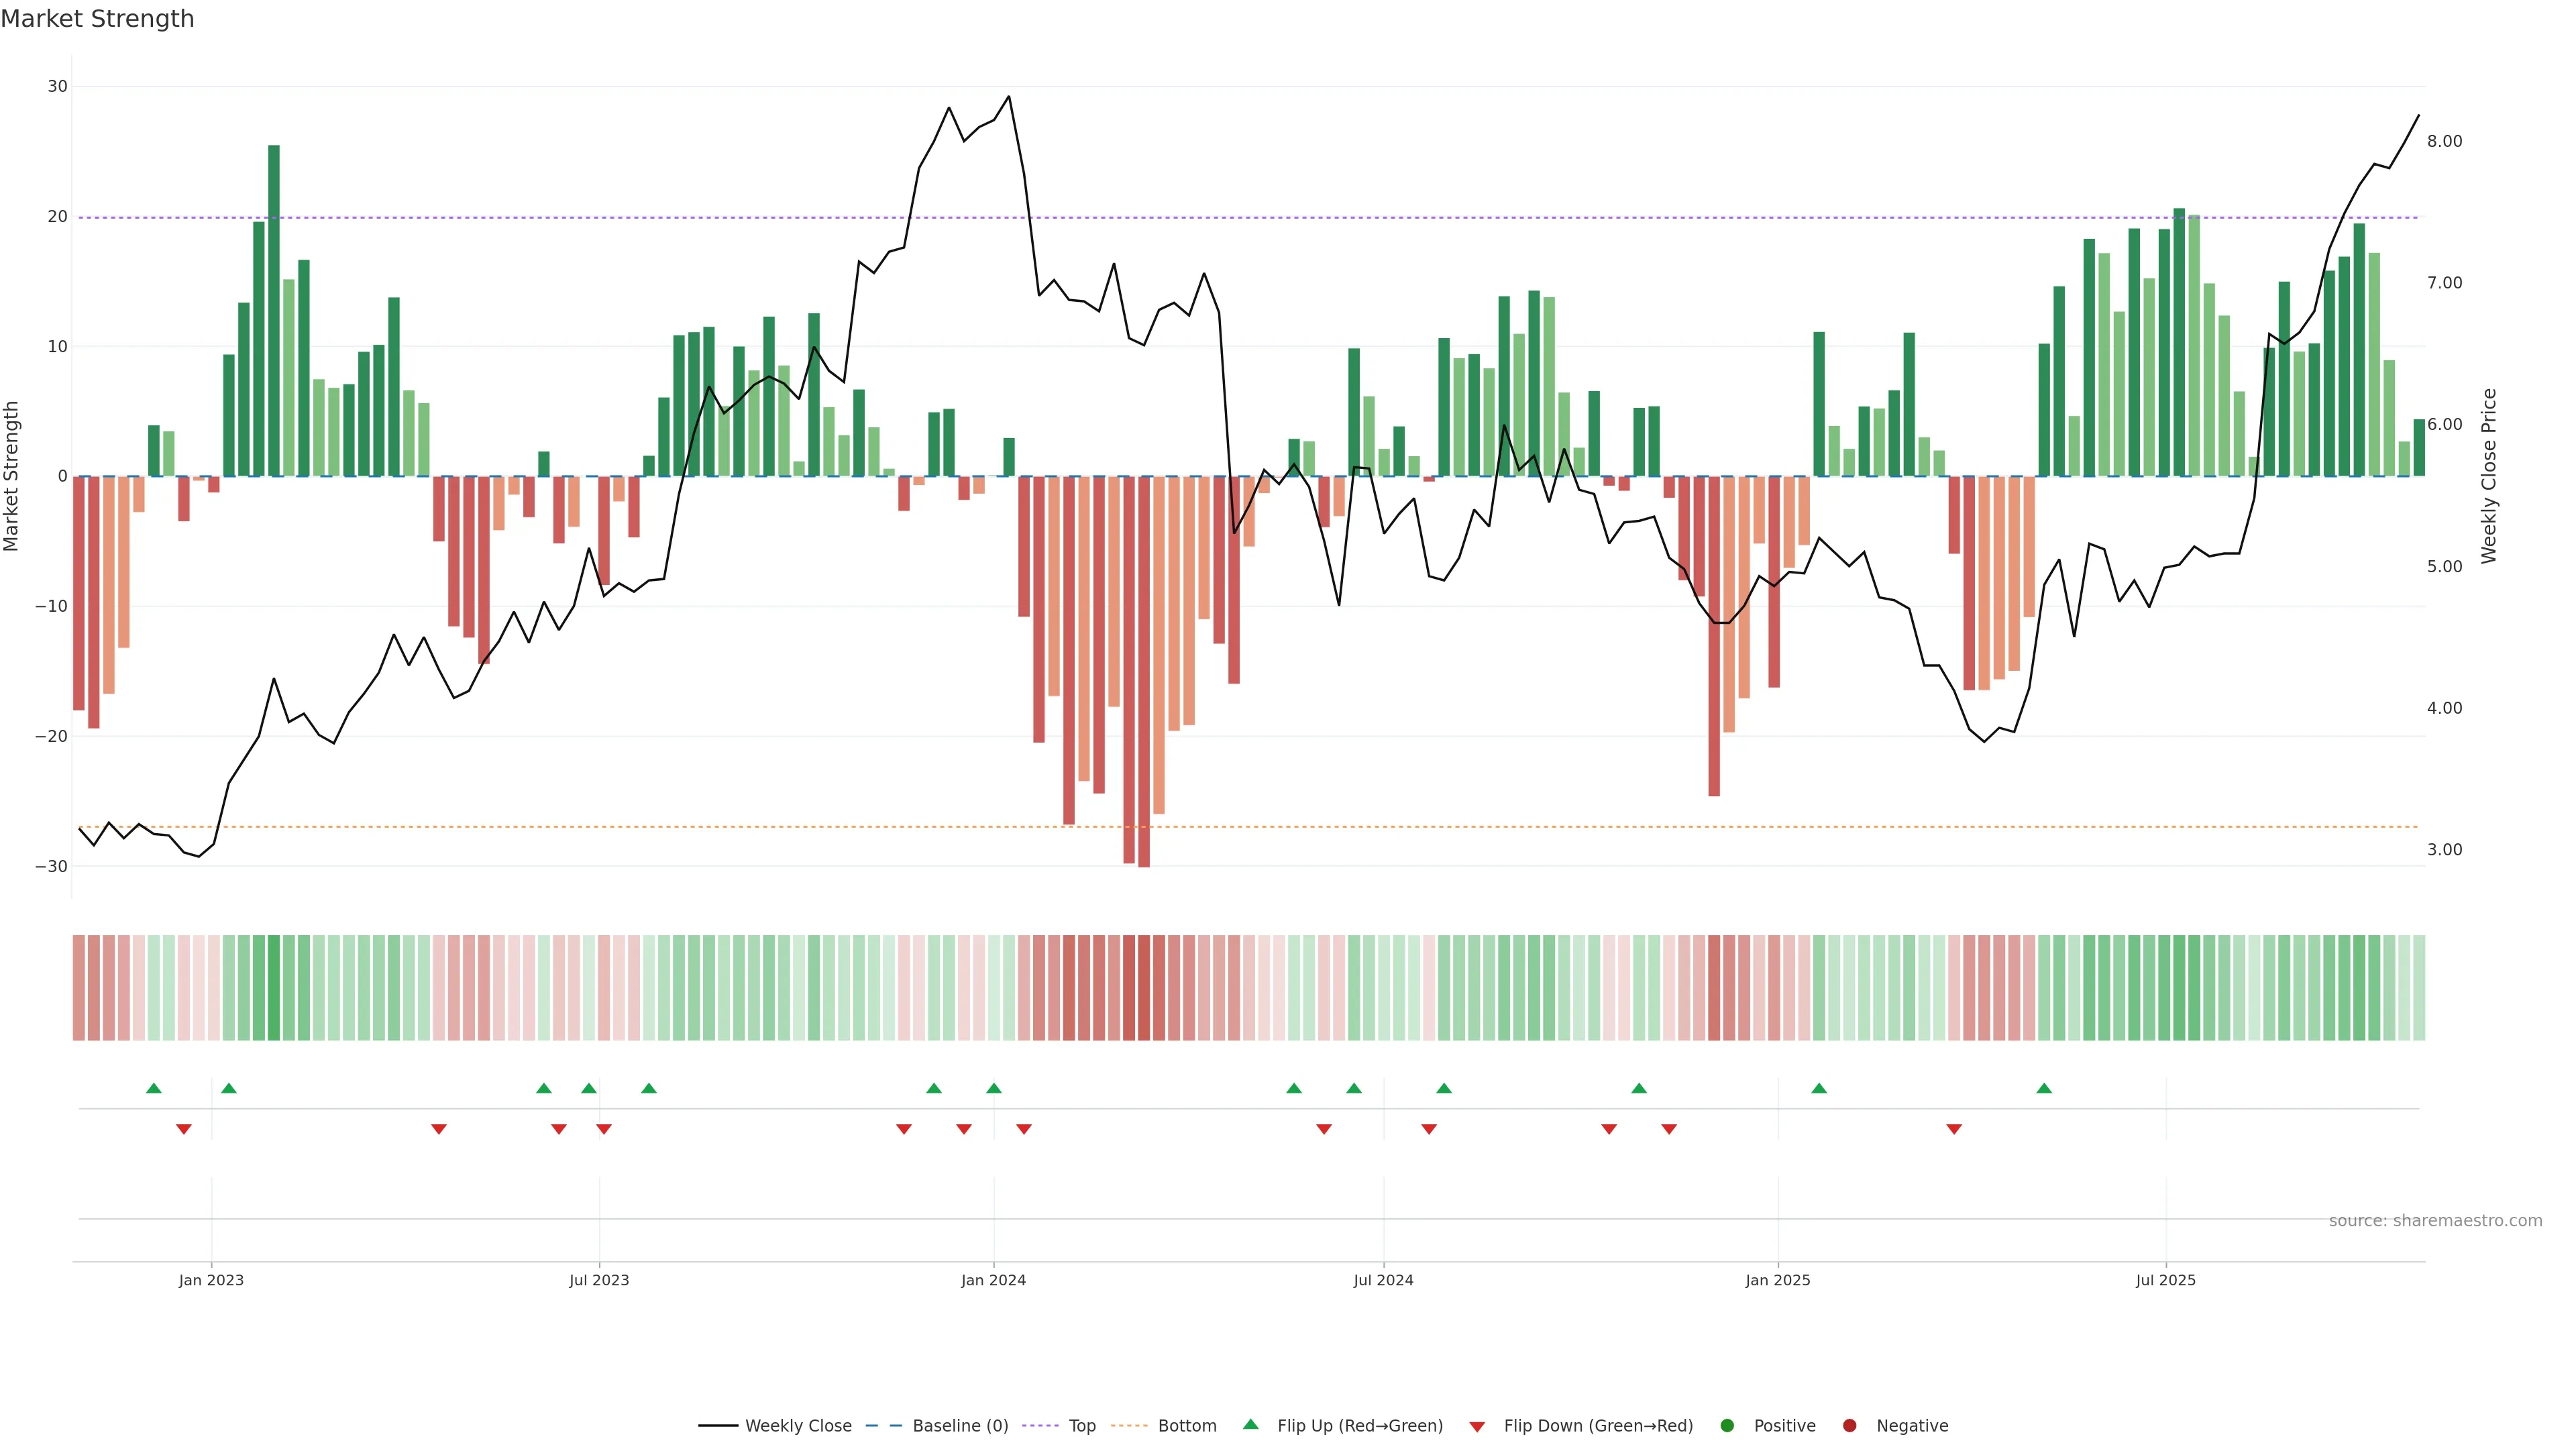
Task: Select the leftmost red flip-down triangle marker
Action: click(184, 1129)
